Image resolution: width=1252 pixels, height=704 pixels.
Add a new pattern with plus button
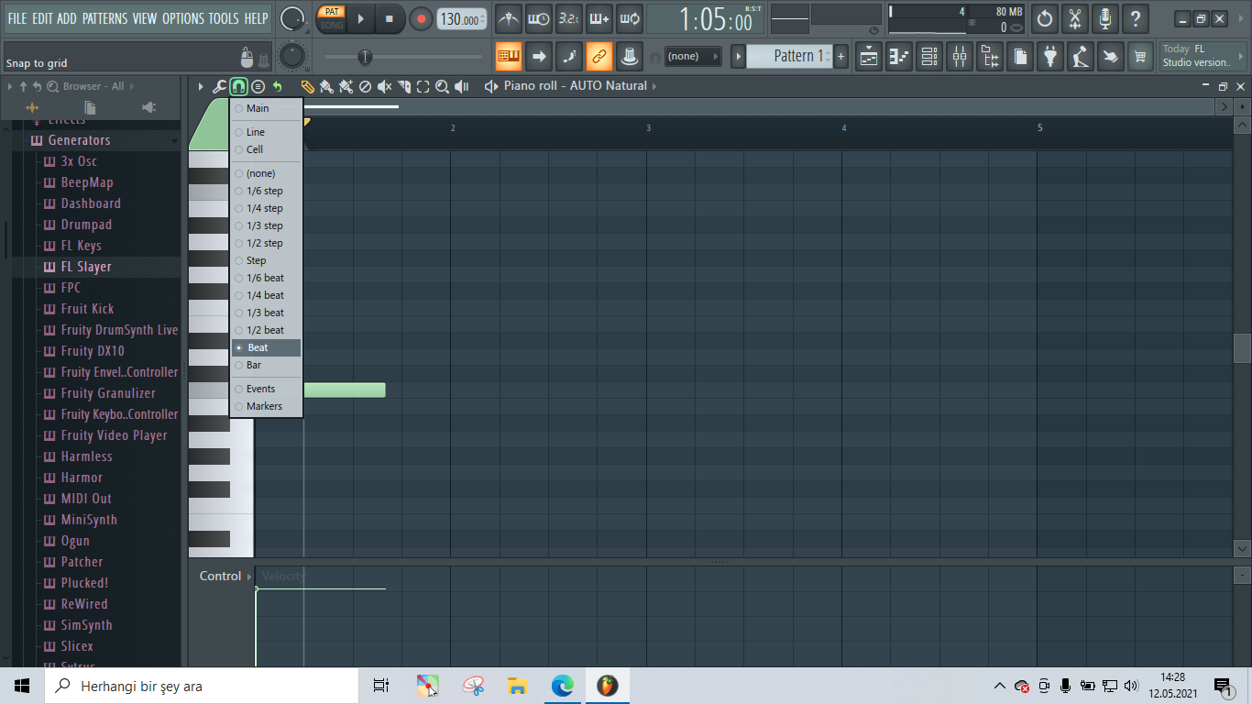pyautogui.click(x=840, y=56)
